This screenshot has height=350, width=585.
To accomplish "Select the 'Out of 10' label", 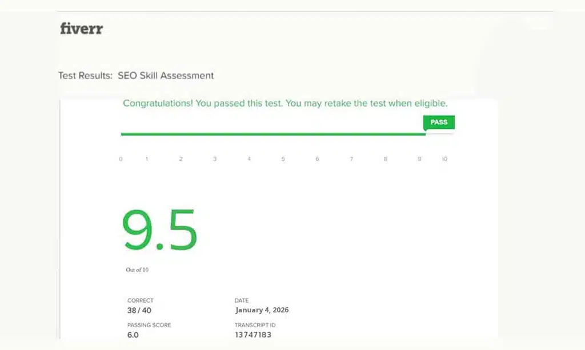I will coord(137,270).
